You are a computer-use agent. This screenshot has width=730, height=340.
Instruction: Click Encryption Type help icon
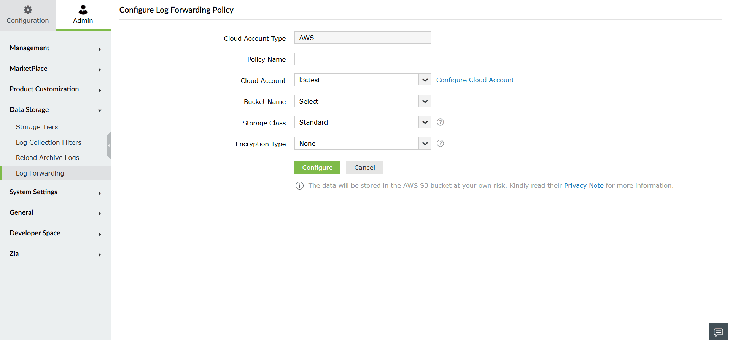[440, 144]
